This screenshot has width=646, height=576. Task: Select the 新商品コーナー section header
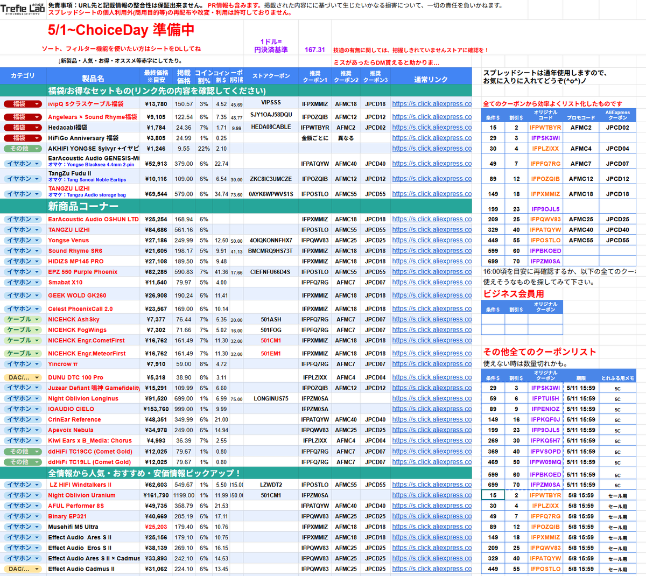tap(83, 206)
